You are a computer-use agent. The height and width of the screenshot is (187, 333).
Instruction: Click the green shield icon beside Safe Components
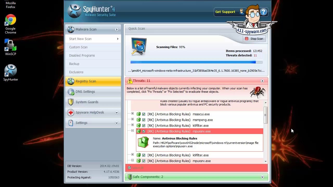tap(130, 177)
